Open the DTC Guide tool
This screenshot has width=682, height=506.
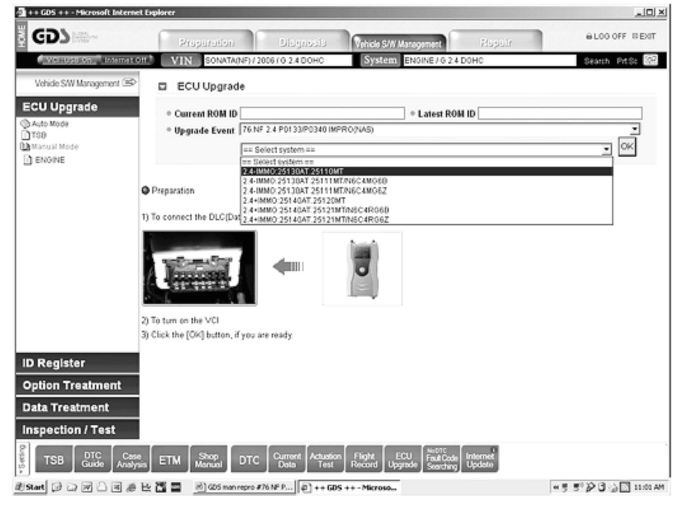(x=92, y=459)
